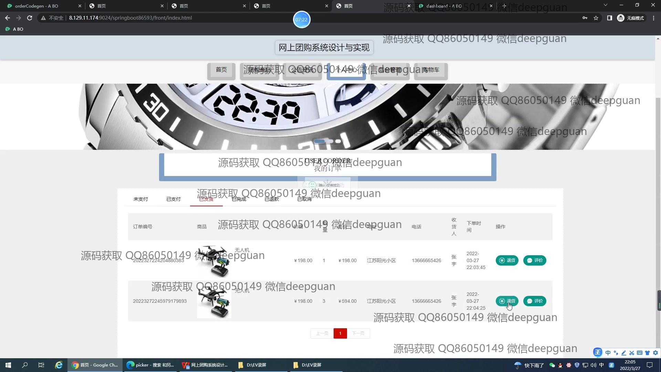Open Internet Explorer from taskbar
Viewport: 661px width, 372px height.
point(59,365)
